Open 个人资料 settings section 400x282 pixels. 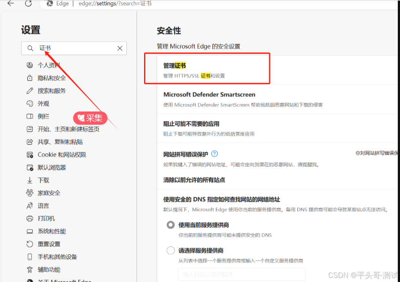click(x=49, y=65)
